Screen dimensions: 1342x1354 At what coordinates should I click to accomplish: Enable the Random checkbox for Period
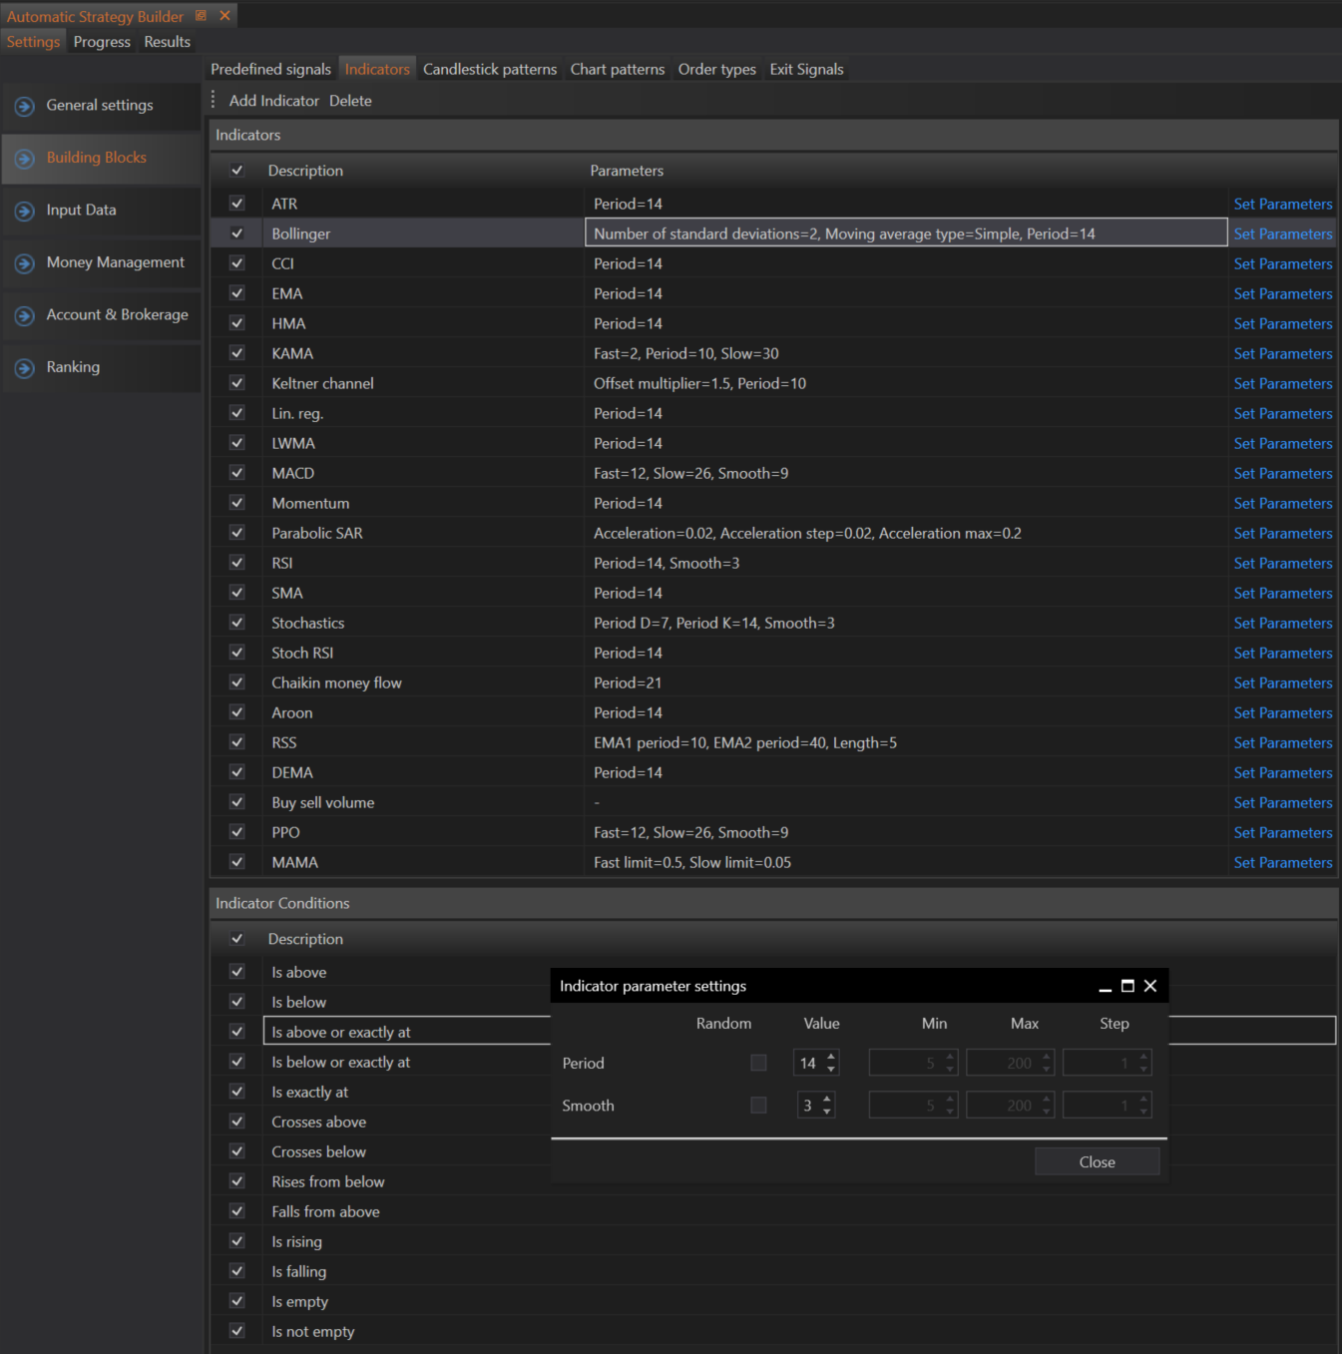(758, 1063)
